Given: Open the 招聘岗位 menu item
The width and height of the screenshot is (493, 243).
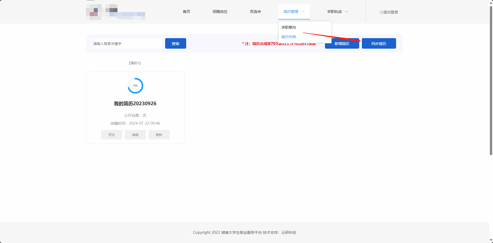Looking at the screenshot, I should [x=220, y=12].
